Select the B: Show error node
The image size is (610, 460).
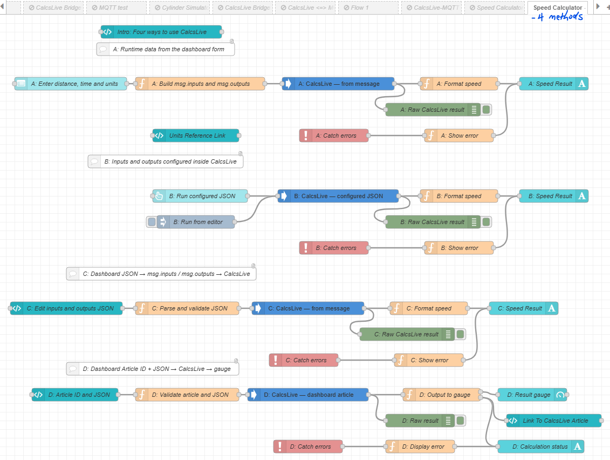(459, 248)
